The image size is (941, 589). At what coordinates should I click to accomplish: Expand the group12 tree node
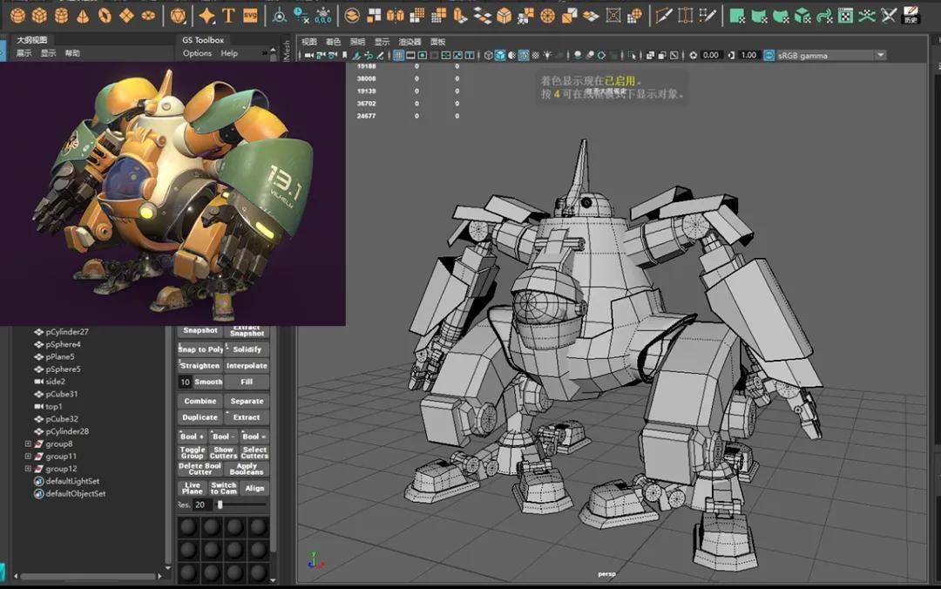(28, 469)
